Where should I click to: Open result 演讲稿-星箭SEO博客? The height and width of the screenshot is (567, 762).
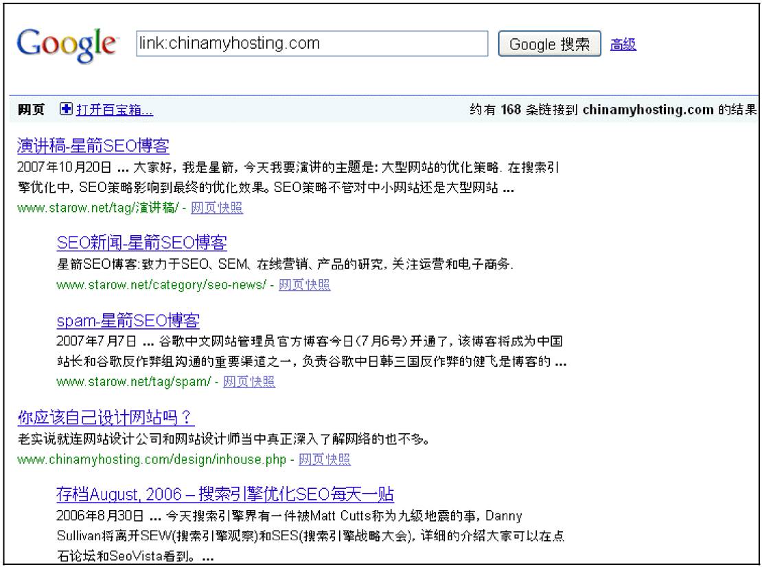point(93,145)
